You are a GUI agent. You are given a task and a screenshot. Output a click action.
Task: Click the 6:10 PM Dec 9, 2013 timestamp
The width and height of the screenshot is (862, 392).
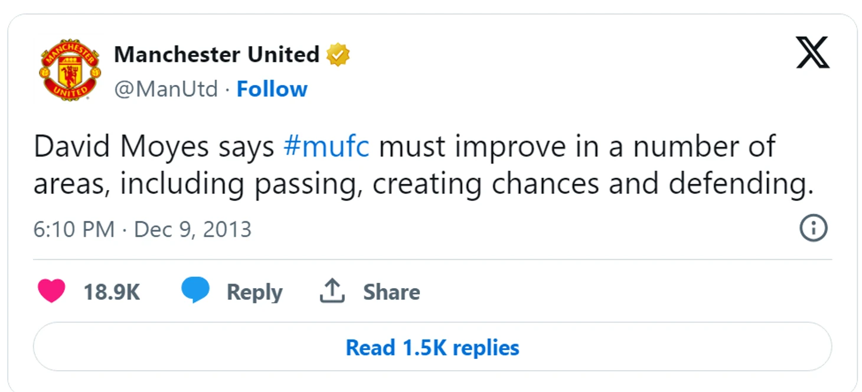(142, 229)
